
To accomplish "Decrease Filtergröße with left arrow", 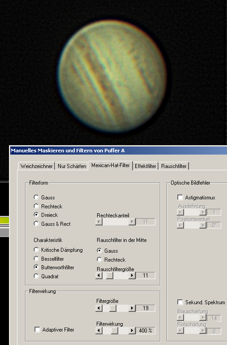I will (99, 308).
